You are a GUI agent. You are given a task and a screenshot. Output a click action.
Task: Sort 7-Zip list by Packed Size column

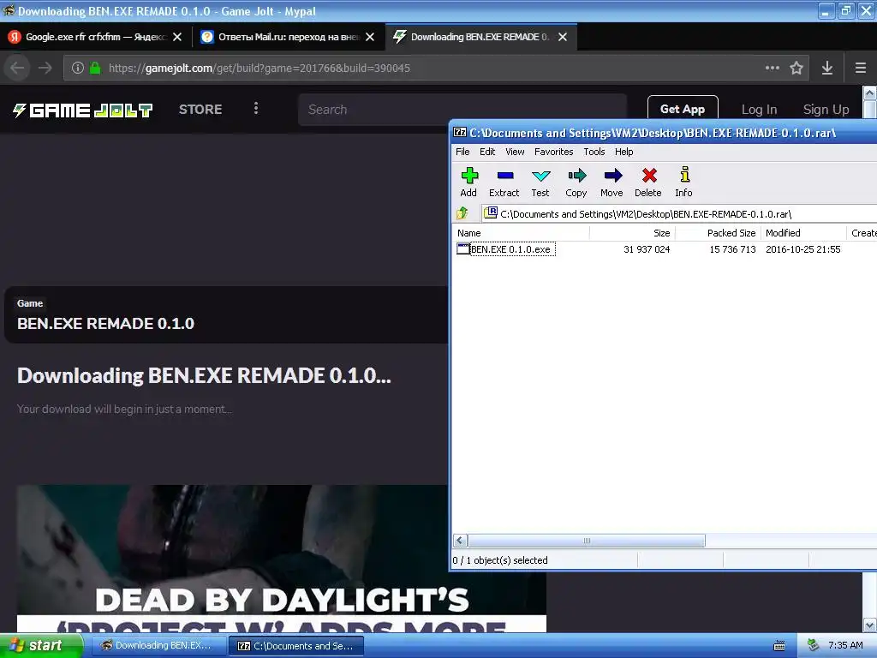(x=719, y=233)
